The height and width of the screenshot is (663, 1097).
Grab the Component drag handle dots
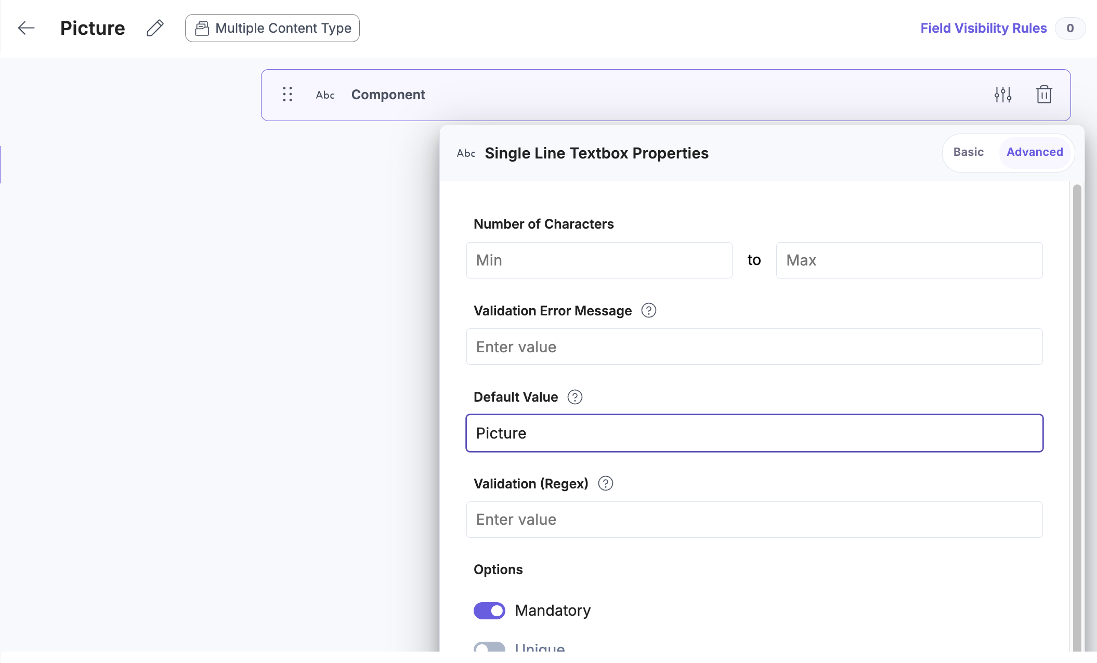288,95
